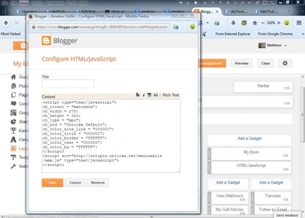This screenshot has width=305, height=218.
Task: Click the Title input field
Action: click(x=68, y=83)
